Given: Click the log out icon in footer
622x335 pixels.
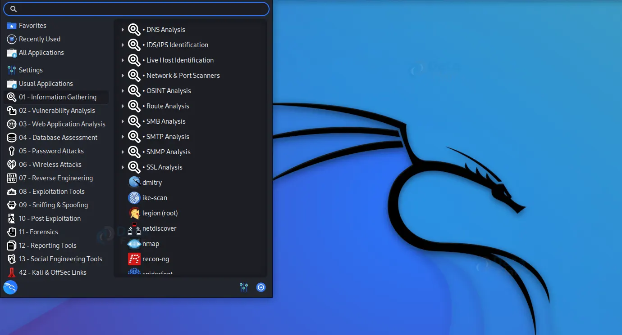Looking at the screenshot, I should (261, 287).
